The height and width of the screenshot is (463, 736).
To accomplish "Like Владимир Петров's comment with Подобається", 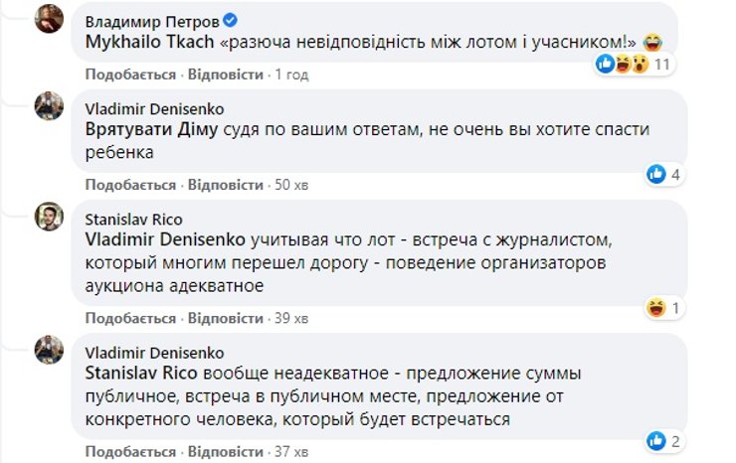I will [130, 75].
